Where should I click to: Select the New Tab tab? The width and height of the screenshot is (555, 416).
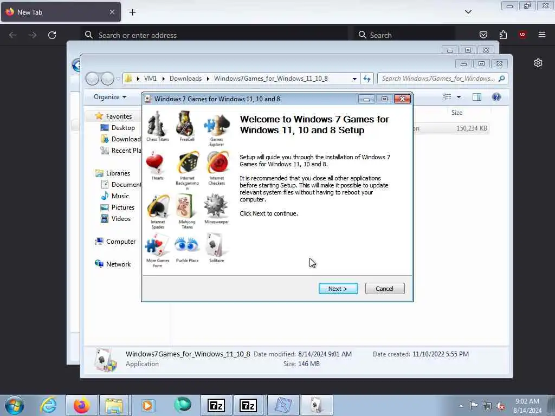pos(61,12)
